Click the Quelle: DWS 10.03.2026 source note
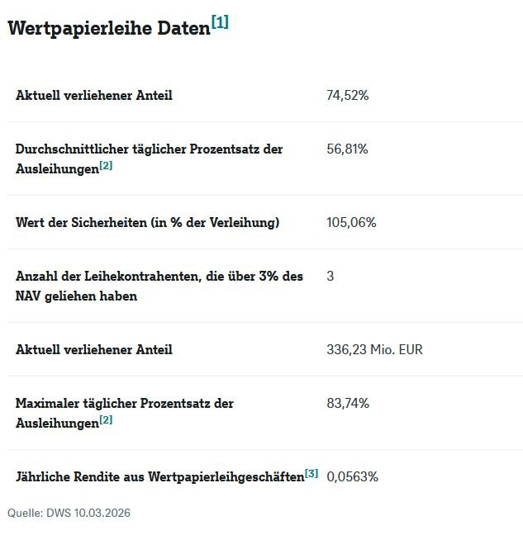This screenshot has width=523, height=554. (69, 513)
